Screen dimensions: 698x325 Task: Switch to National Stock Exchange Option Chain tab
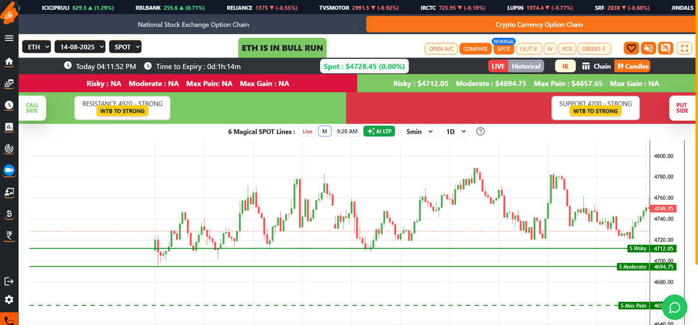193,24
